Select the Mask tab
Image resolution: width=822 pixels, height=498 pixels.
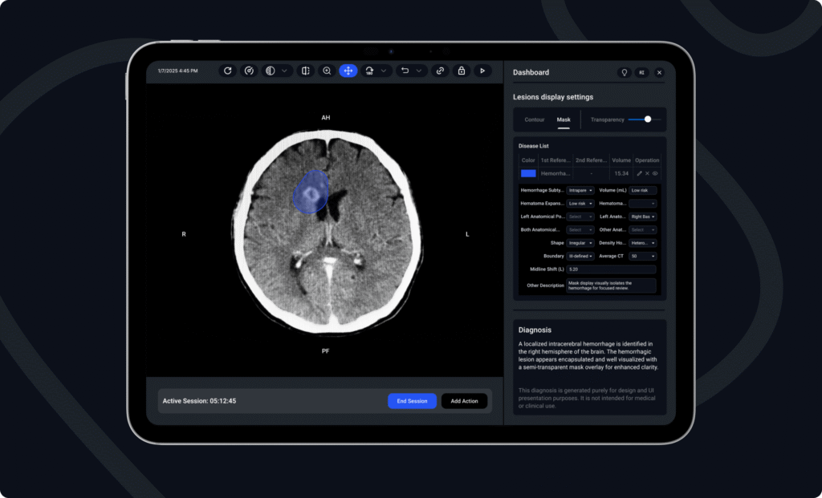pyautogui.click(x=564, y=119)
